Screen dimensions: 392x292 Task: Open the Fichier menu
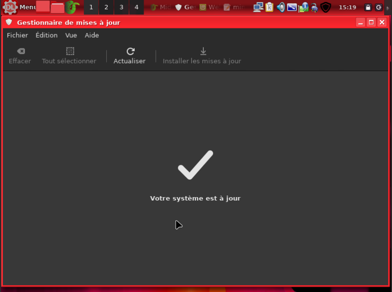17,35
